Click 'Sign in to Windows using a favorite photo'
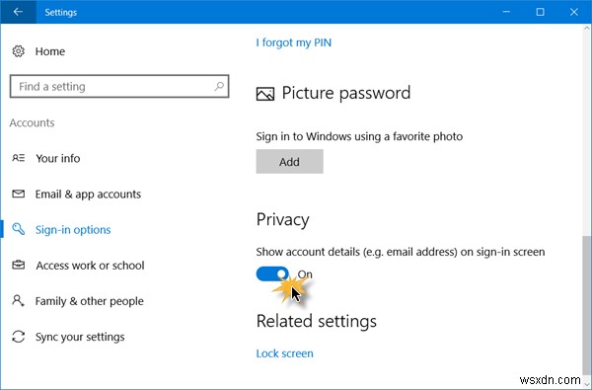This screenshot has height=390, width=592. tap(359, 136)
